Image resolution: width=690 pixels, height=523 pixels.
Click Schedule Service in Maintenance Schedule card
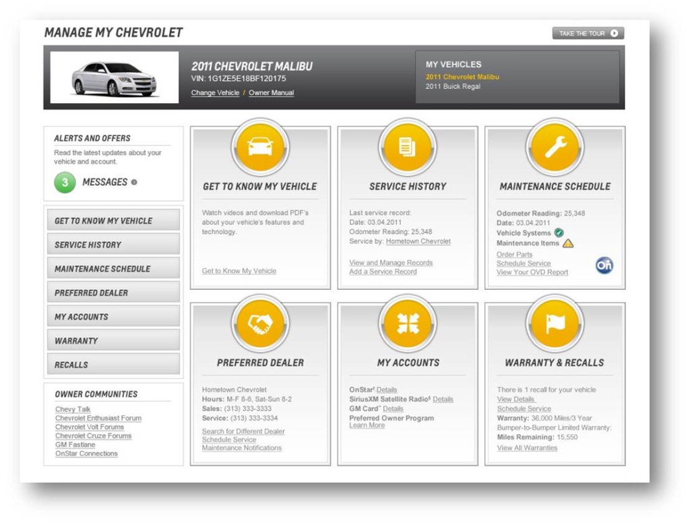click(x=524, y=264)
